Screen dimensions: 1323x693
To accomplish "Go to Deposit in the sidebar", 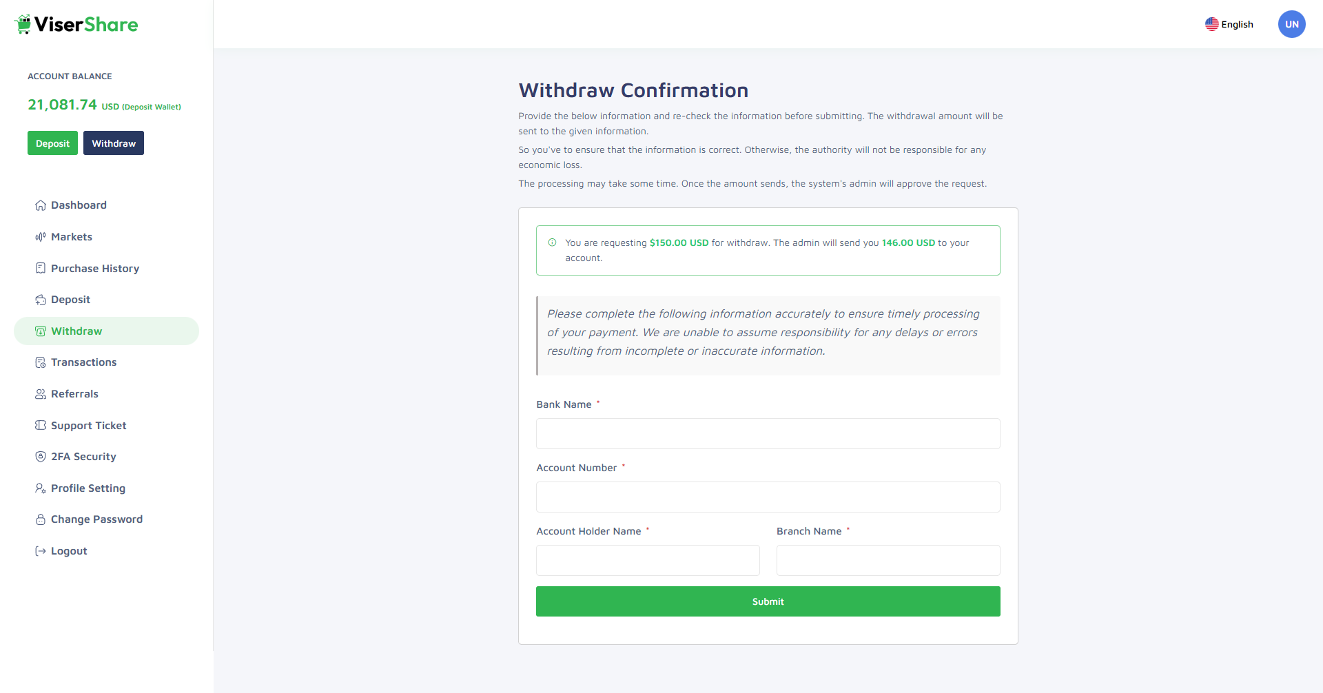I will coord(70,300).
